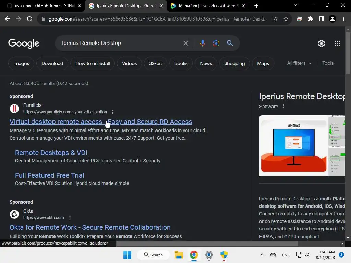Click the Parallels favicon logo
Screen dimensions: 351x263
click(x=14, y=109)
